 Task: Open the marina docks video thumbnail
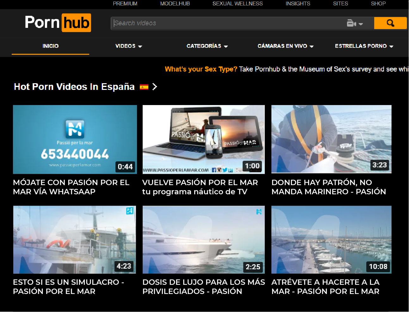point(332,240)
